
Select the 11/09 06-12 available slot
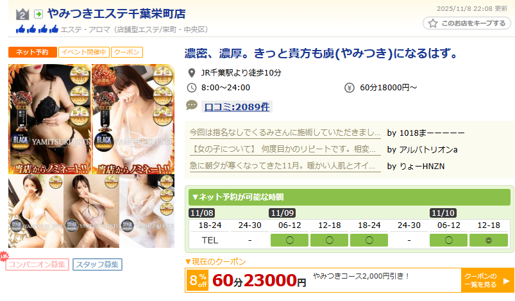289,240
